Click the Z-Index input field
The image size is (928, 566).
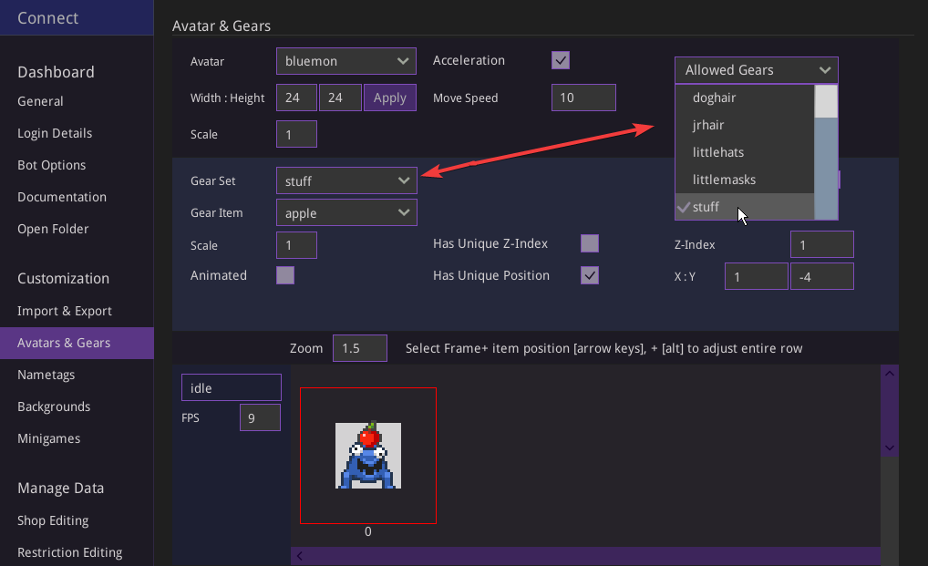(x=822, y=244)
